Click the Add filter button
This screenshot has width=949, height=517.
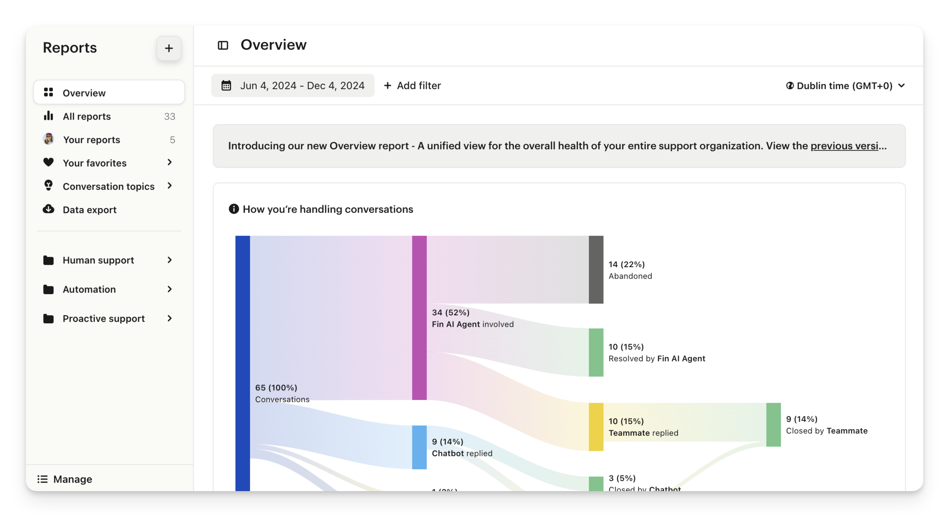click(x=412, y=85)
